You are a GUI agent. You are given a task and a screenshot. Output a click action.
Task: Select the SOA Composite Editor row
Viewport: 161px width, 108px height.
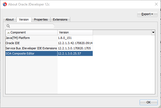49,53
